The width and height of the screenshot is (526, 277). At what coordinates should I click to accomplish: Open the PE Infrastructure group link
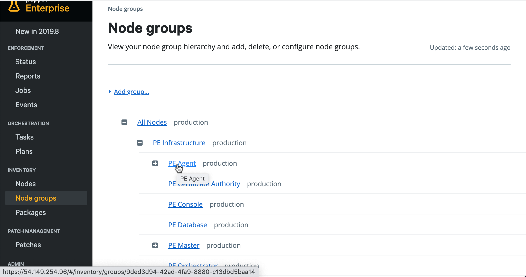(x=179, y=143)
